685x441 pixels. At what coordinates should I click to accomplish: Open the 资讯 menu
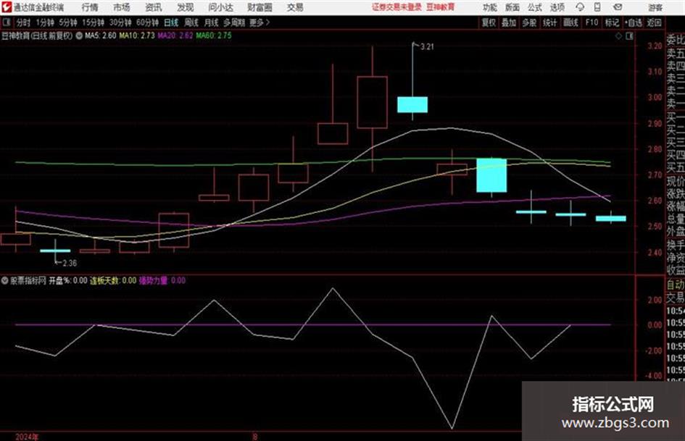tap(154, 7)
